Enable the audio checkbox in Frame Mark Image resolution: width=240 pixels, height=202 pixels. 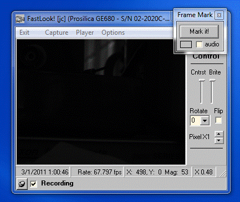coord(199,44)
